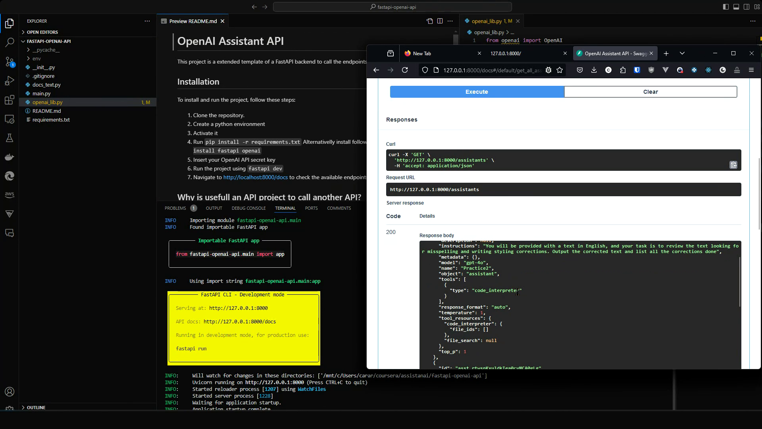Click the blue Execute button

(x=477, y=92)
